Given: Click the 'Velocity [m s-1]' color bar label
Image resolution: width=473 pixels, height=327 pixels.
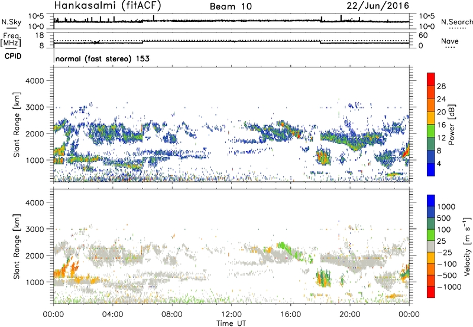Looking at the screenshot, I should (467, 246).
